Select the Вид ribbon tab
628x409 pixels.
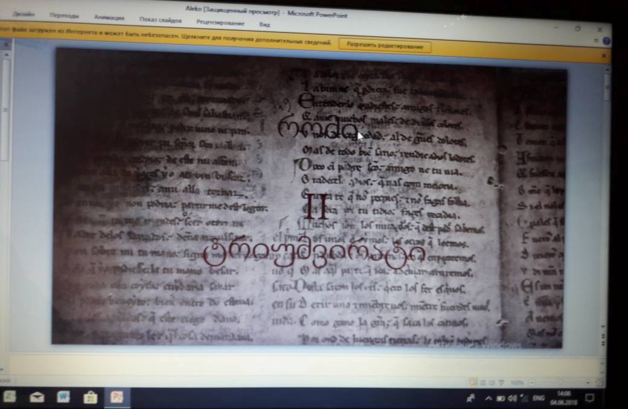coord(264,24)
